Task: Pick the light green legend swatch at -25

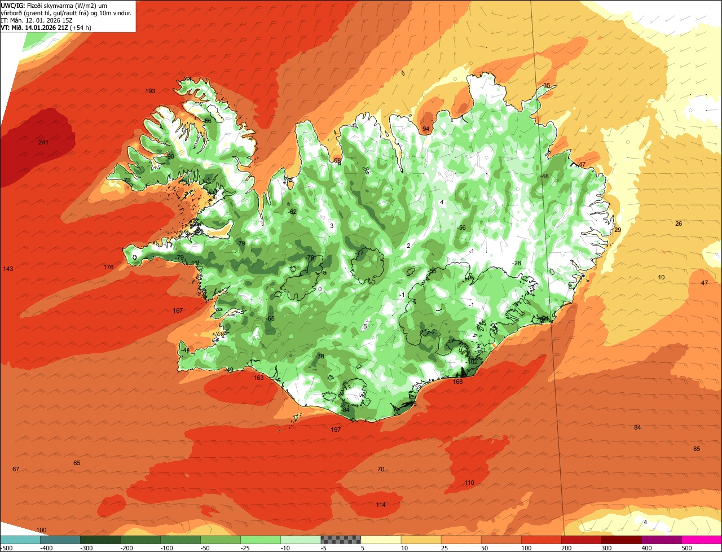Action: pyautogui.click(x=261, y=540)
